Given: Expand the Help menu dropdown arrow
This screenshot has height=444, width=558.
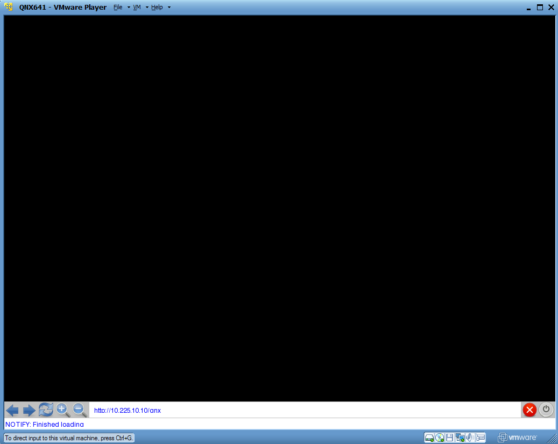Looking at the screenshot, I should click(x=169, y=8).
